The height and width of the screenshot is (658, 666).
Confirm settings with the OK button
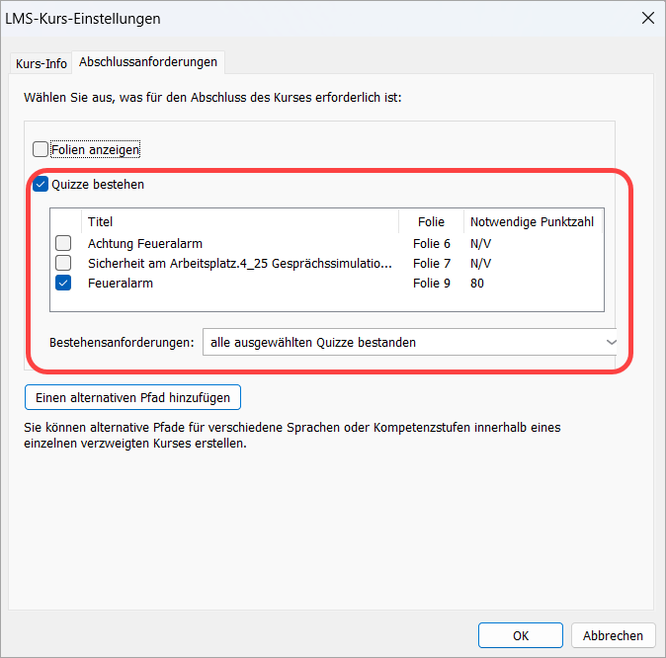(x=520, y=635)
